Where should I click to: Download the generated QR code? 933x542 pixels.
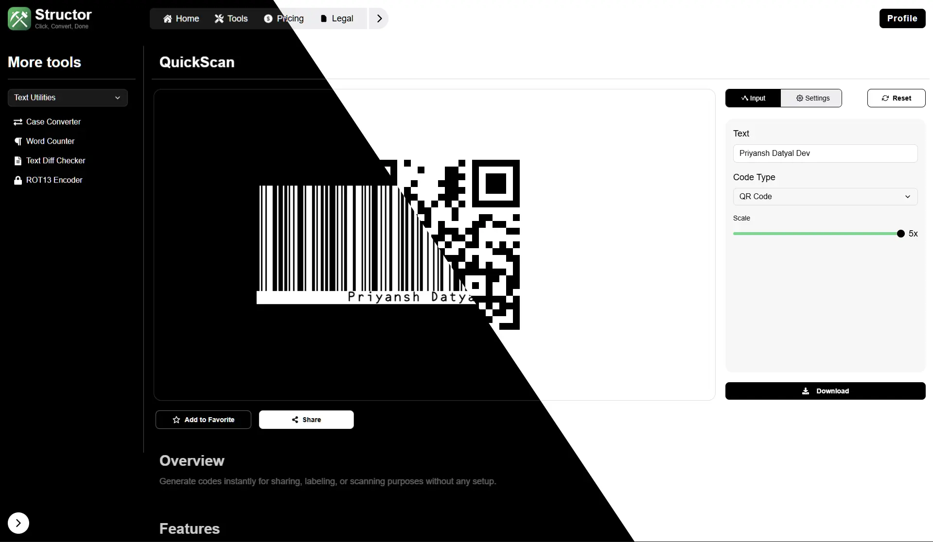[825, 391]
